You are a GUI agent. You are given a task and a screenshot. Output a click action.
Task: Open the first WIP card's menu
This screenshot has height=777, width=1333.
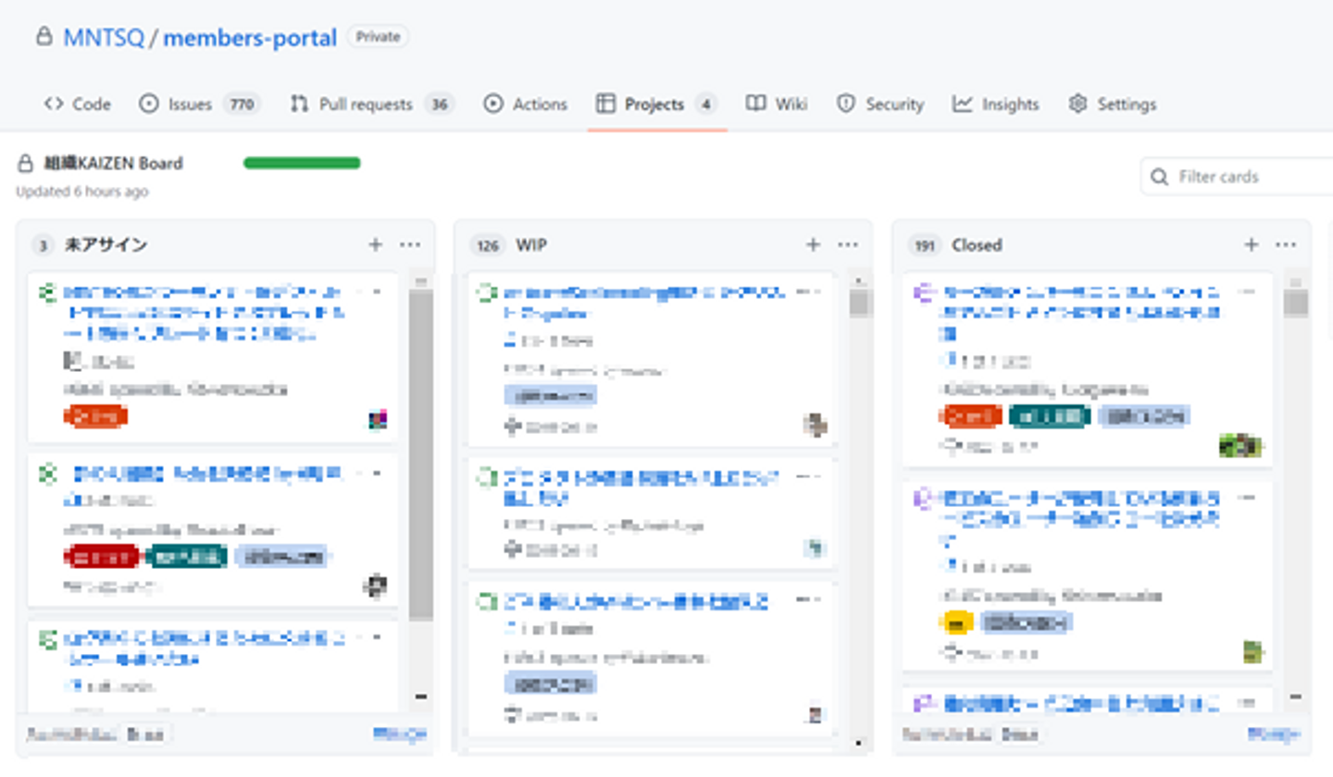point(809,292)
